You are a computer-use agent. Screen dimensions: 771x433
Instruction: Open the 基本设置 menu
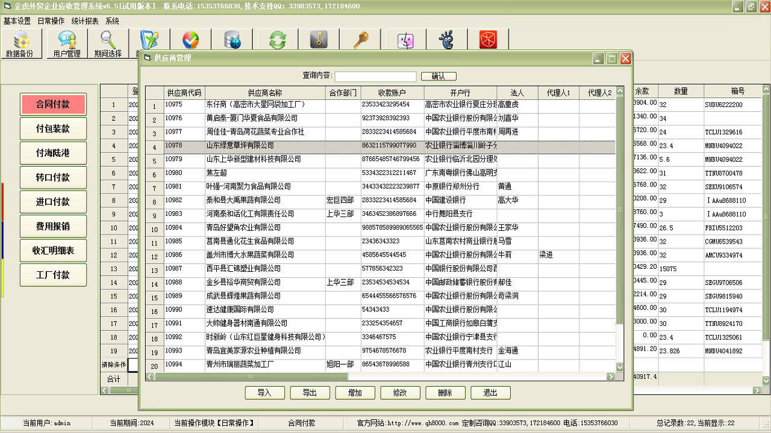coord(16,20)
